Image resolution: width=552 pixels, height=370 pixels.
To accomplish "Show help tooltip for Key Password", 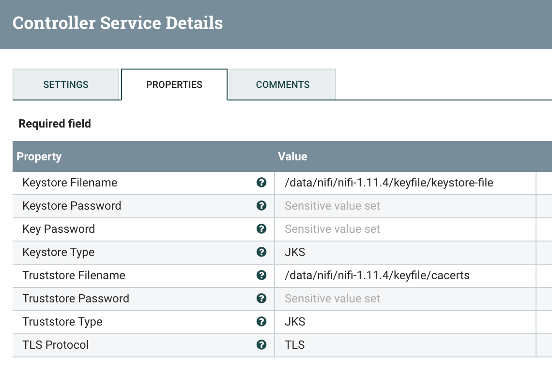I will (261, 229).
